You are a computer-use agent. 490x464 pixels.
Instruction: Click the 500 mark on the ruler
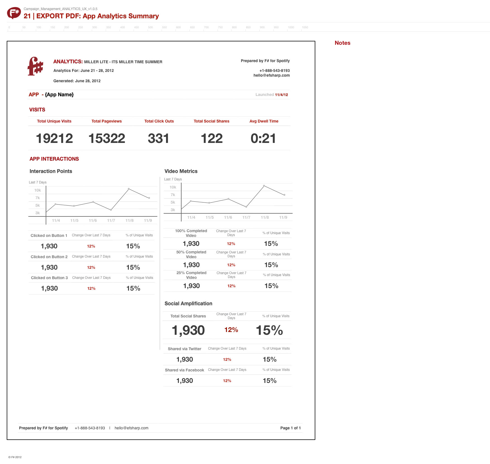150,27
